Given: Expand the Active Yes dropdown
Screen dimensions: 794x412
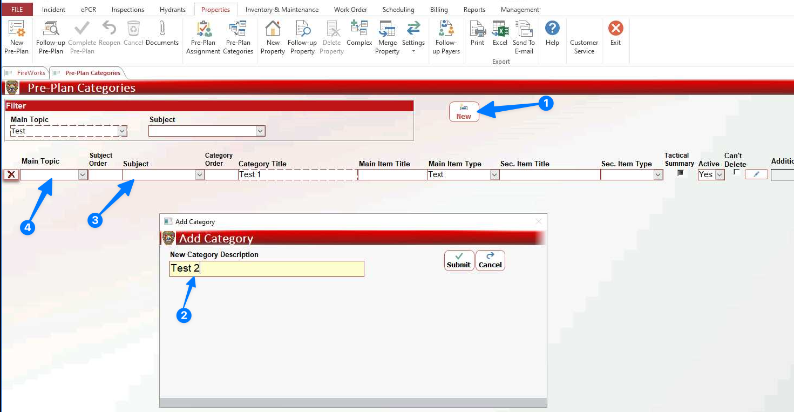Looking at the screenshot, I should pos(720,174).
